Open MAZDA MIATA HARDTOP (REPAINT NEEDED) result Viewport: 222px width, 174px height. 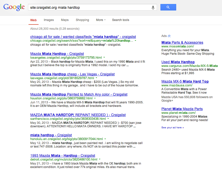point(78,115)
